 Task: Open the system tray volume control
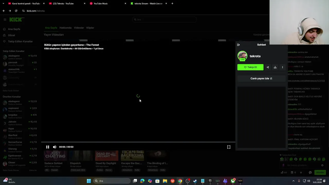[309, 181]
